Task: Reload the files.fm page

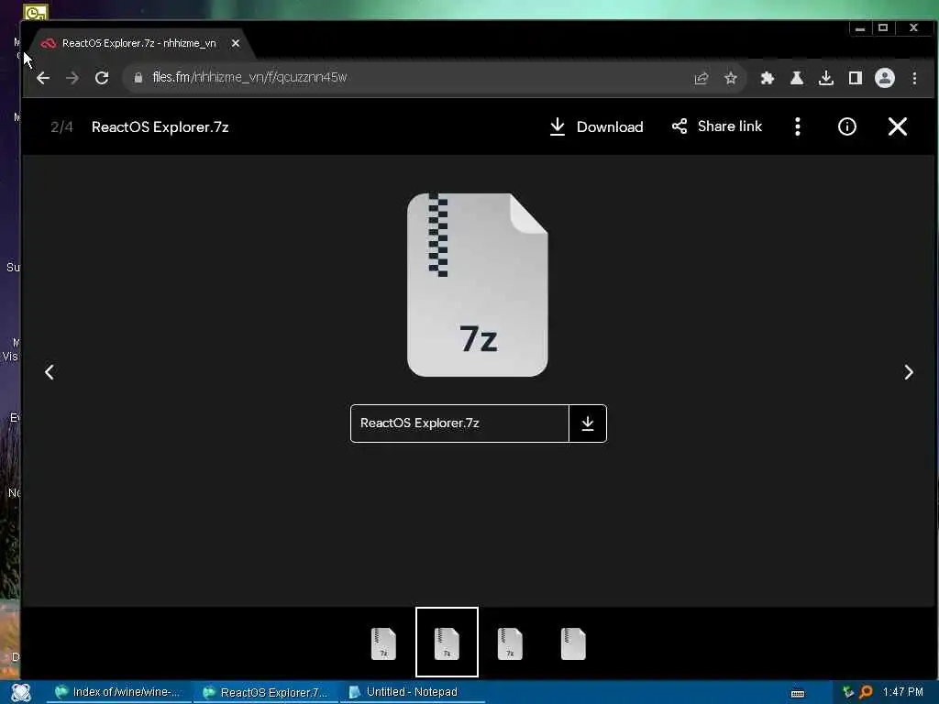Action: tap(102, 78)
